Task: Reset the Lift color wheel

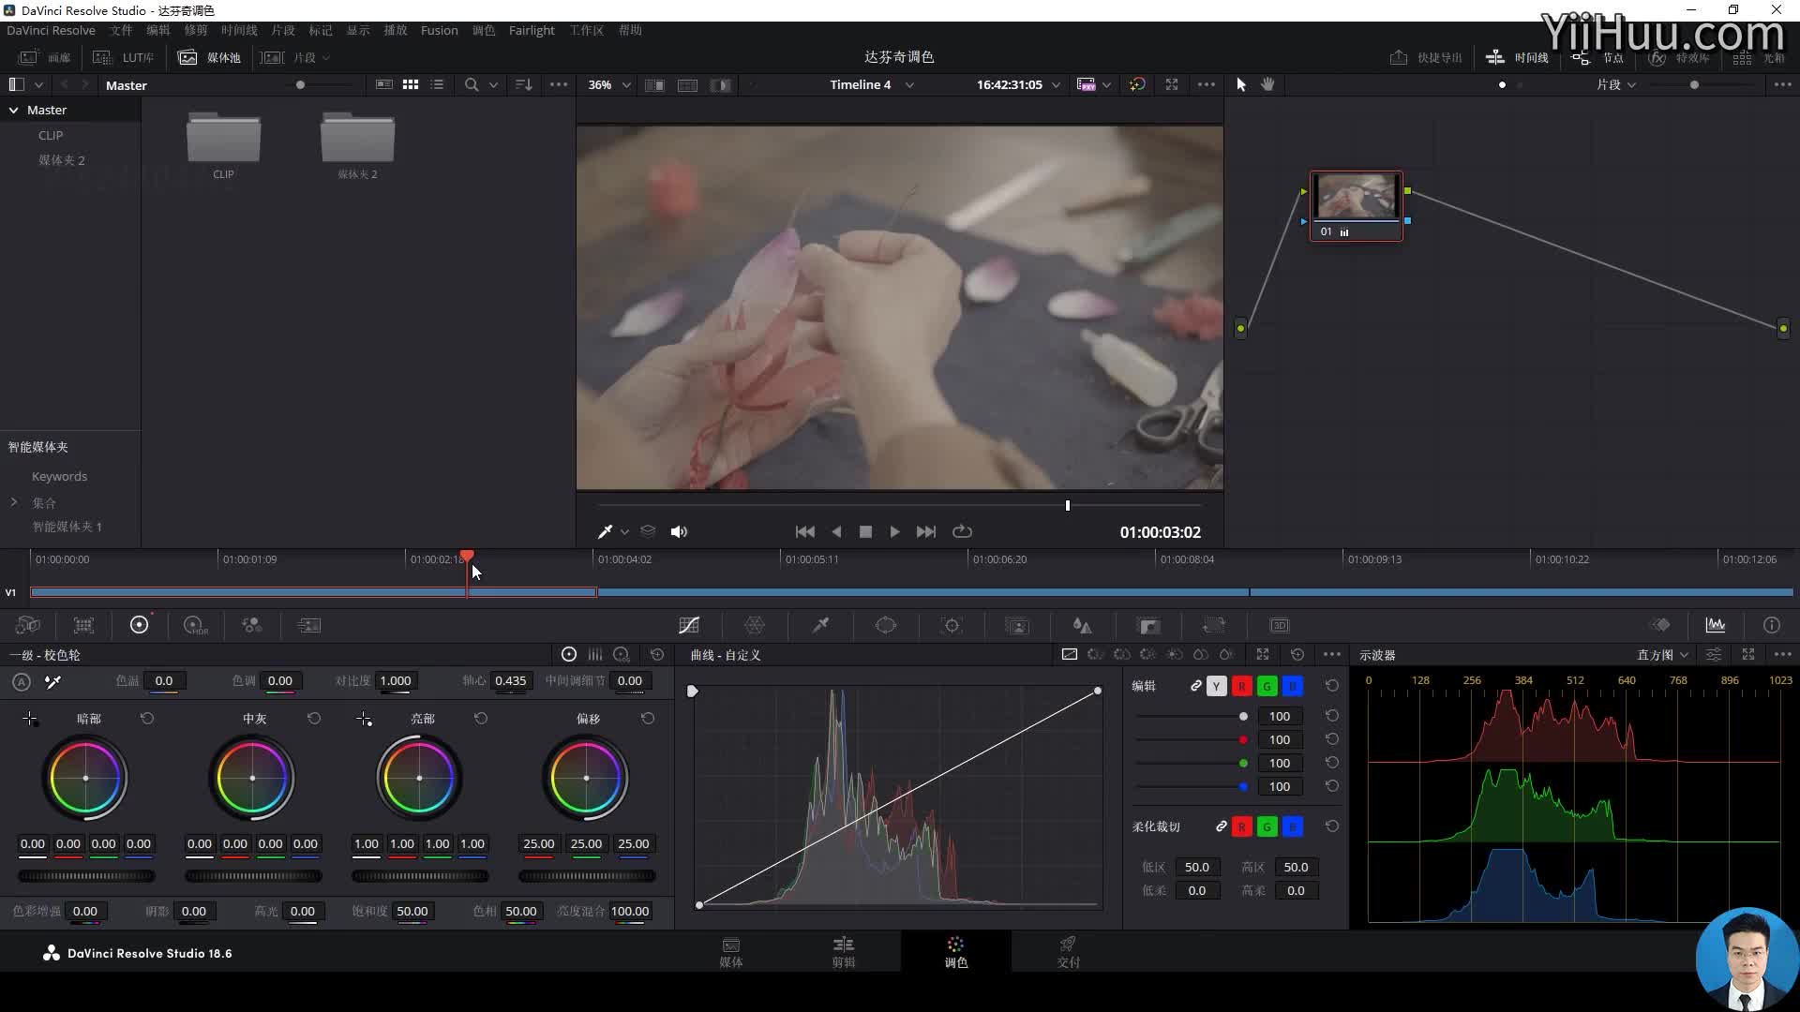Action: coord(147,719)
